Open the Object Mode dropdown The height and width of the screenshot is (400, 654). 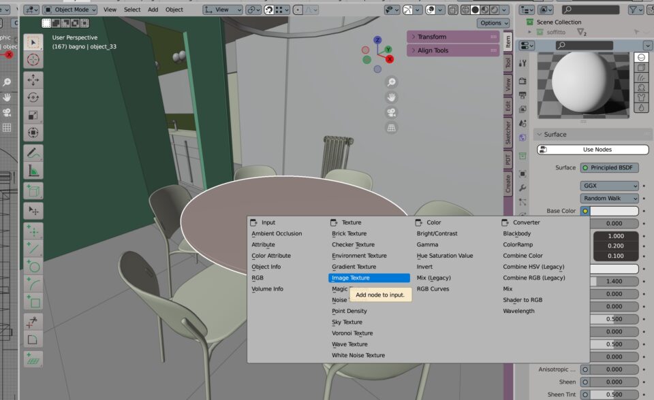point(70,10)
